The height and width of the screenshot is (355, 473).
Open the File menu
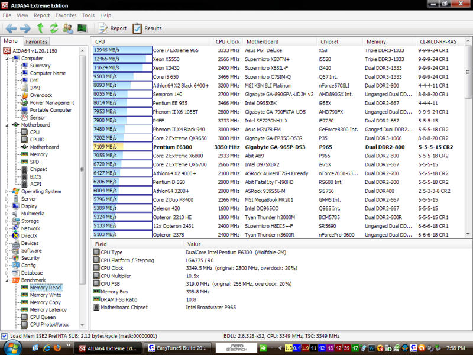pos(7,15)
